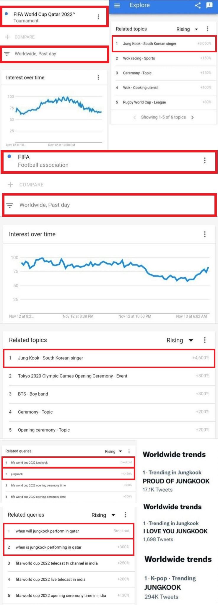Click the feedback icon in blue header

209,5
